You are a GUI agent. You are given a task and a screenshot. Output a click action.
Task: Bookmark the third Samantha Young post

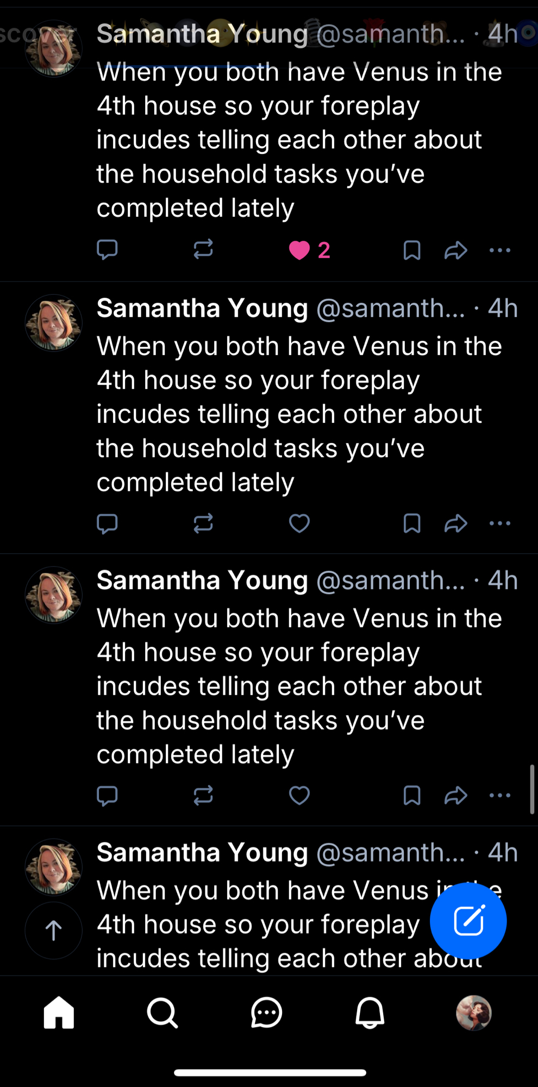pos(412,796)
